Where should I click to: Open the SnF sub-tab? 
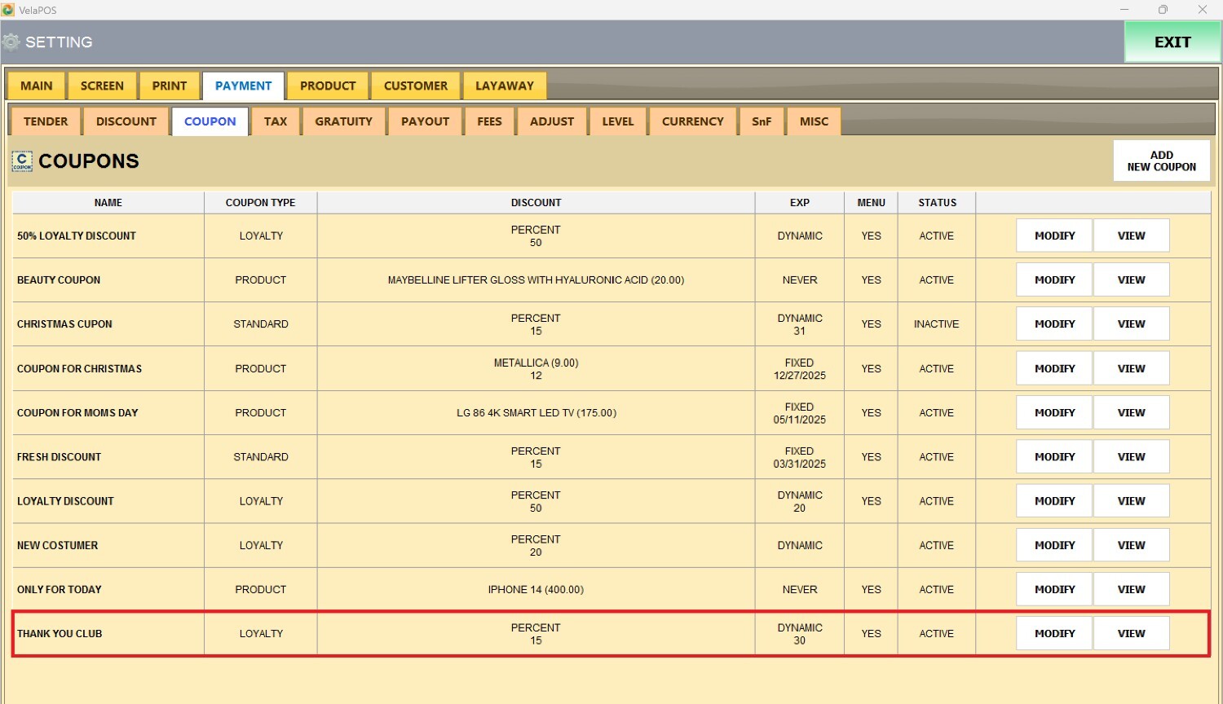(761, 121)
